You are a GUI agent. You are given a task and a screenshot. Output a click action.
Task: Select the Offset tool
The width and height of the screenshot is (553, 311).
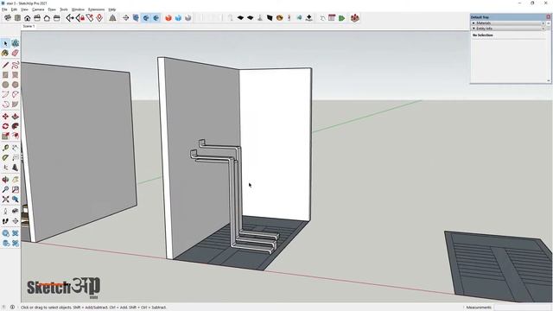pos(16,136)
